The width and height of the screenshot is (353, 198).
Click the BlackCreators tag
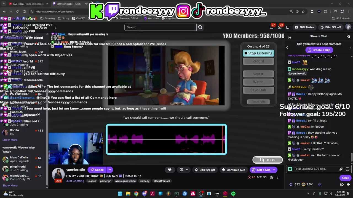pos(162,181)
